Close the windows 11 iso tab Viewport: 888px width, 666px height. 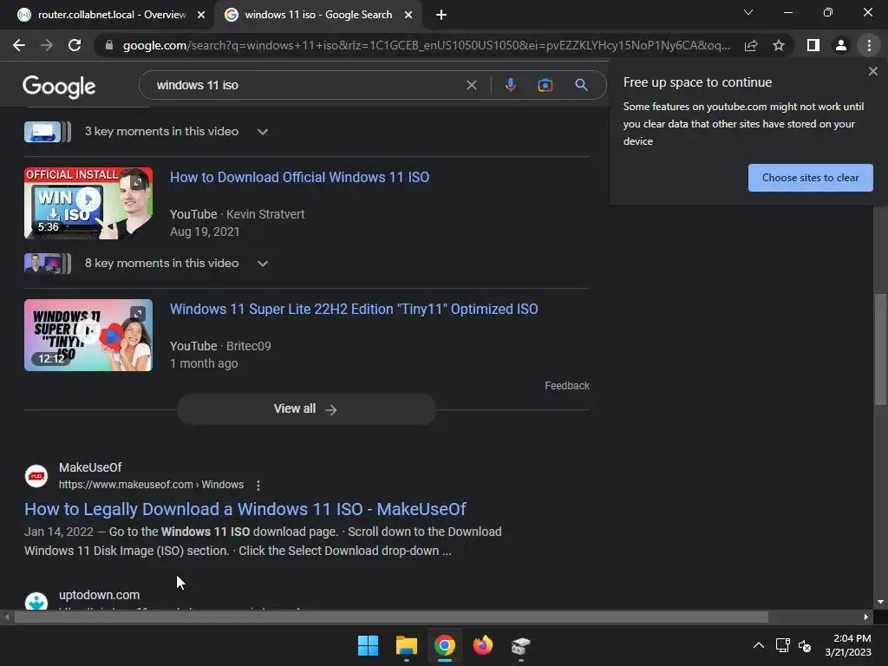[408, 15]
